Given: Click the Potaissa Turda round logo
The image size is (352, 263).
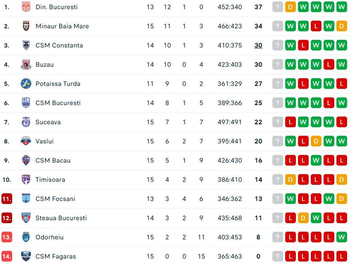Looking at the screenshot, I should (26, 84).
